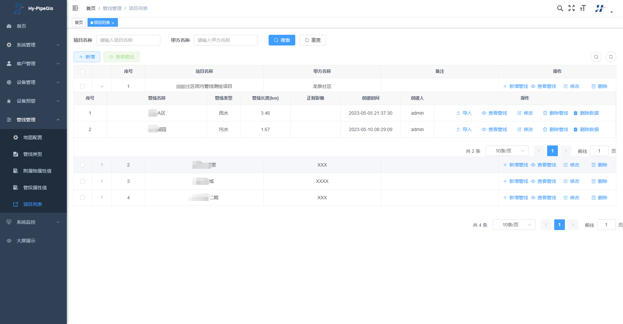Close the 项目列表 tab
Screen dimensions: 623x324
[113, 23]
